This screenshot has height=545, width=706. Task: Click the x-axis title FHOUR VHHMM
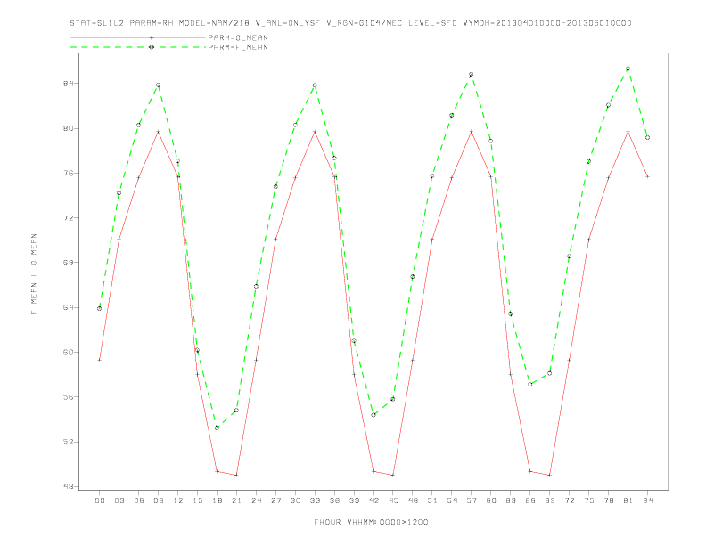pyautogui.click(x=371, y=522)
